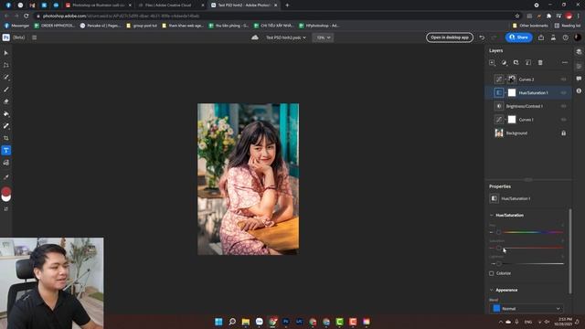Click the clipping mask icon in Layers panel
Screen dimensions: 585x329
click(x=528, y=63)
